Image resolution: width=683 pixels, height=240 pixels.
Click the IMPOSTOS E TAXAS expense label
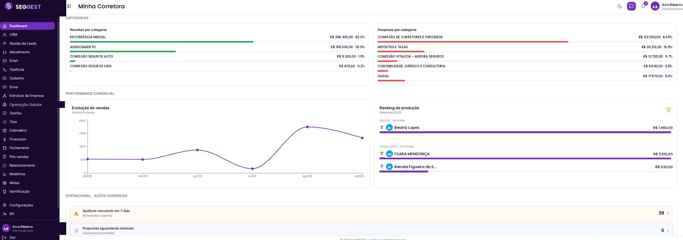click(x=393, y=47)
